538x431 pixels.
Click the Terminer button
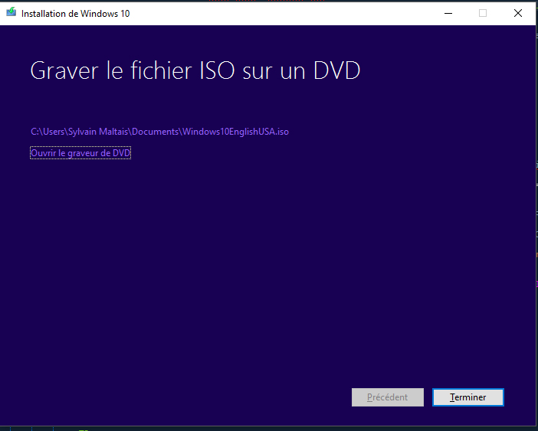(468, 397)
